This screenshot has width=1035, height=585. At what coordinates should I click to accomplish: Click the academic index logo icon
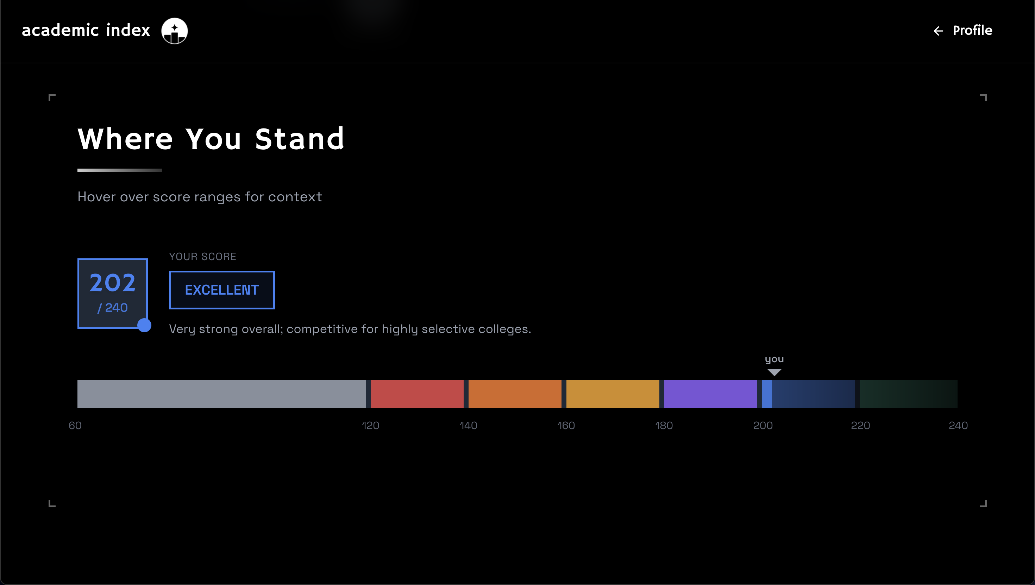[x=174, y=31]
